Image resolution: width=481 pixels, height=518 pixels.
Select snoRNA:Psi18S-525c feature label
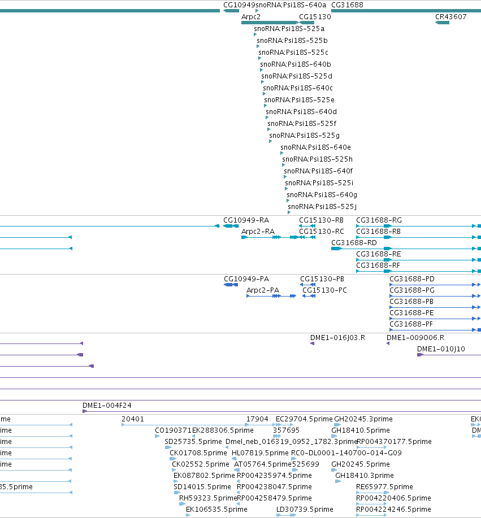click(293, 53)
